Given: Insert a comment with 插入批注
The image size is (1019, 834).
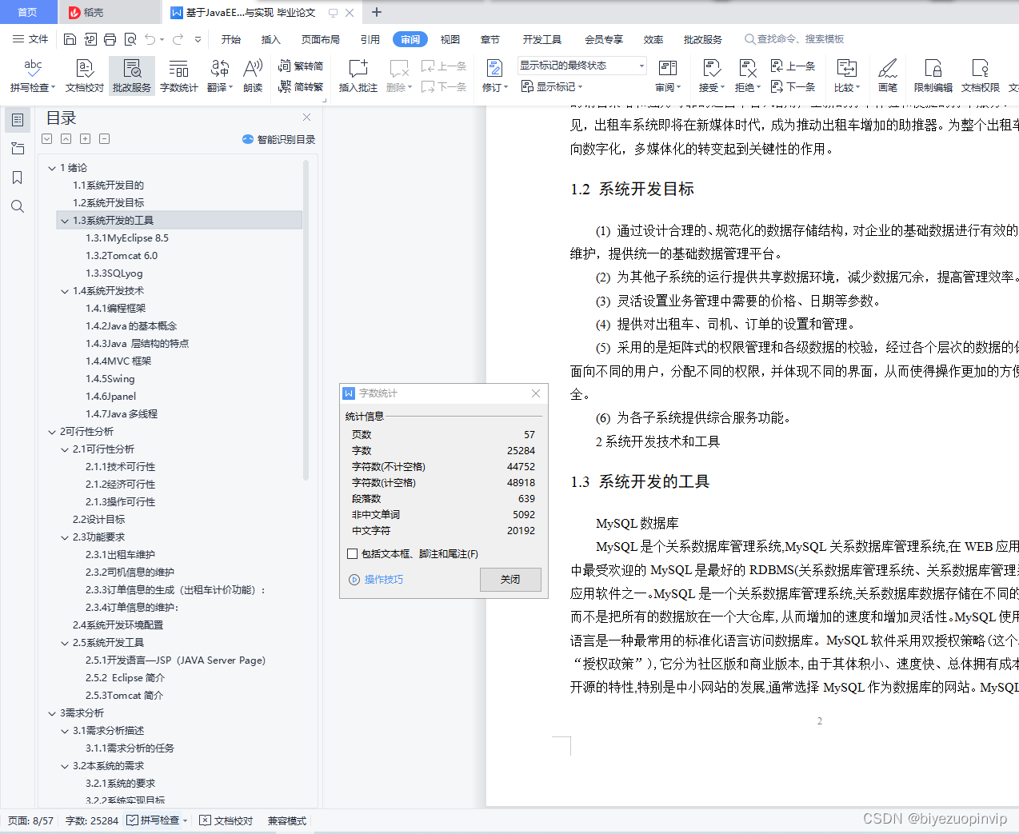Looking at the screenshot, I should (x=358, y=76).
